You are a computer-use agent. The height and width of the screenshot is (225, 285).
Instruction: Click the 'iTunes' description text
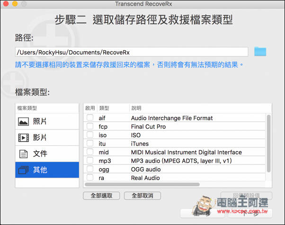[140, 144]
